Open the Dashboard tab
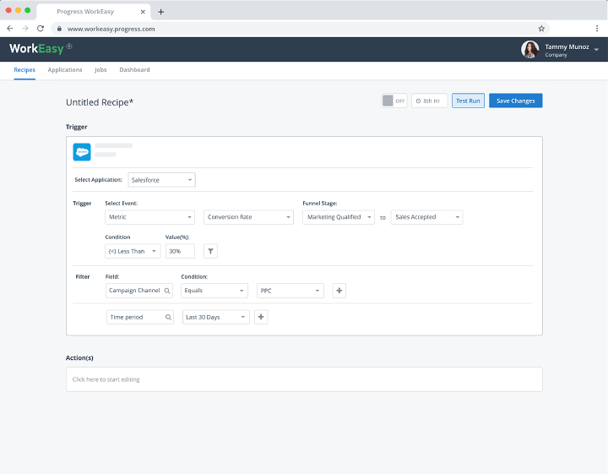Screen dimensions: 608x474 [134, 70]
